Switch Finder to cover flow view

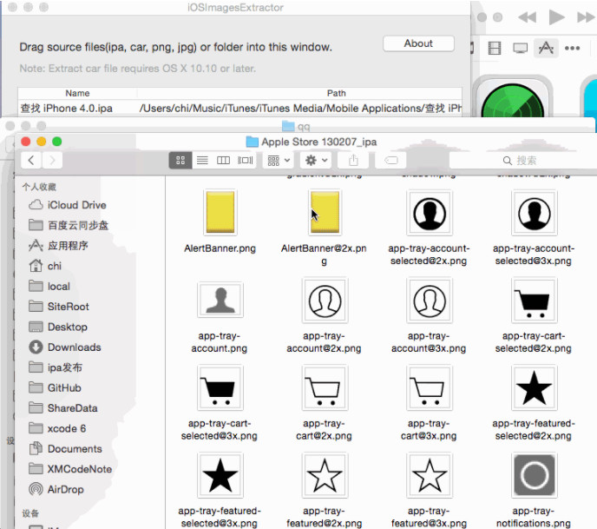[x=246, y=160]
